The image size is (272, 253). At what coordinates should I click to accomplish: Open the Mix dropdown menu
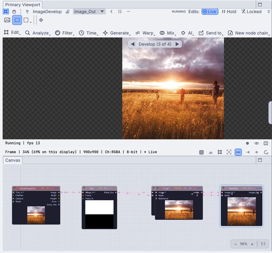168,33
